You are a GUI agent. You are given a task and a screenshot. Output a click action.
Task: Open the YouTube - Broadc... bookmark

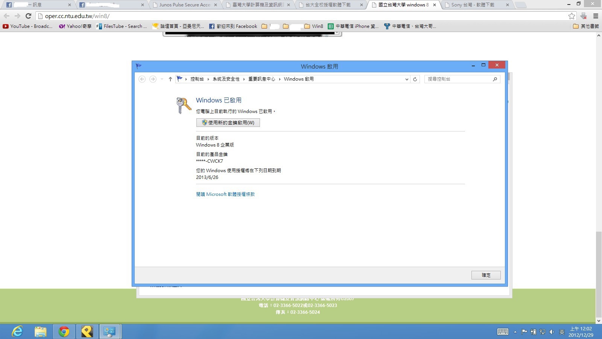pyautogui.click(x=27, y=26)
